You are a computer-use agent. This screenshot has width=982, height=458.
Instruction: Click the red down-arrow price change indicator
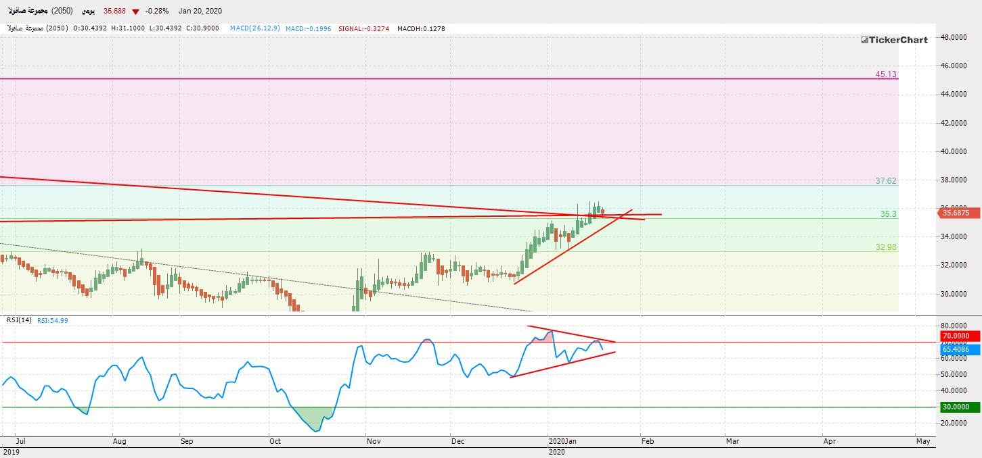click(x=136, y=11)
